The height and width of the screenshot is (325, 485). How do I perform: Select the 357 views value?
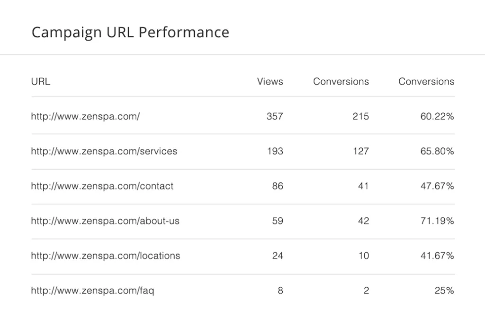point(275,117)
